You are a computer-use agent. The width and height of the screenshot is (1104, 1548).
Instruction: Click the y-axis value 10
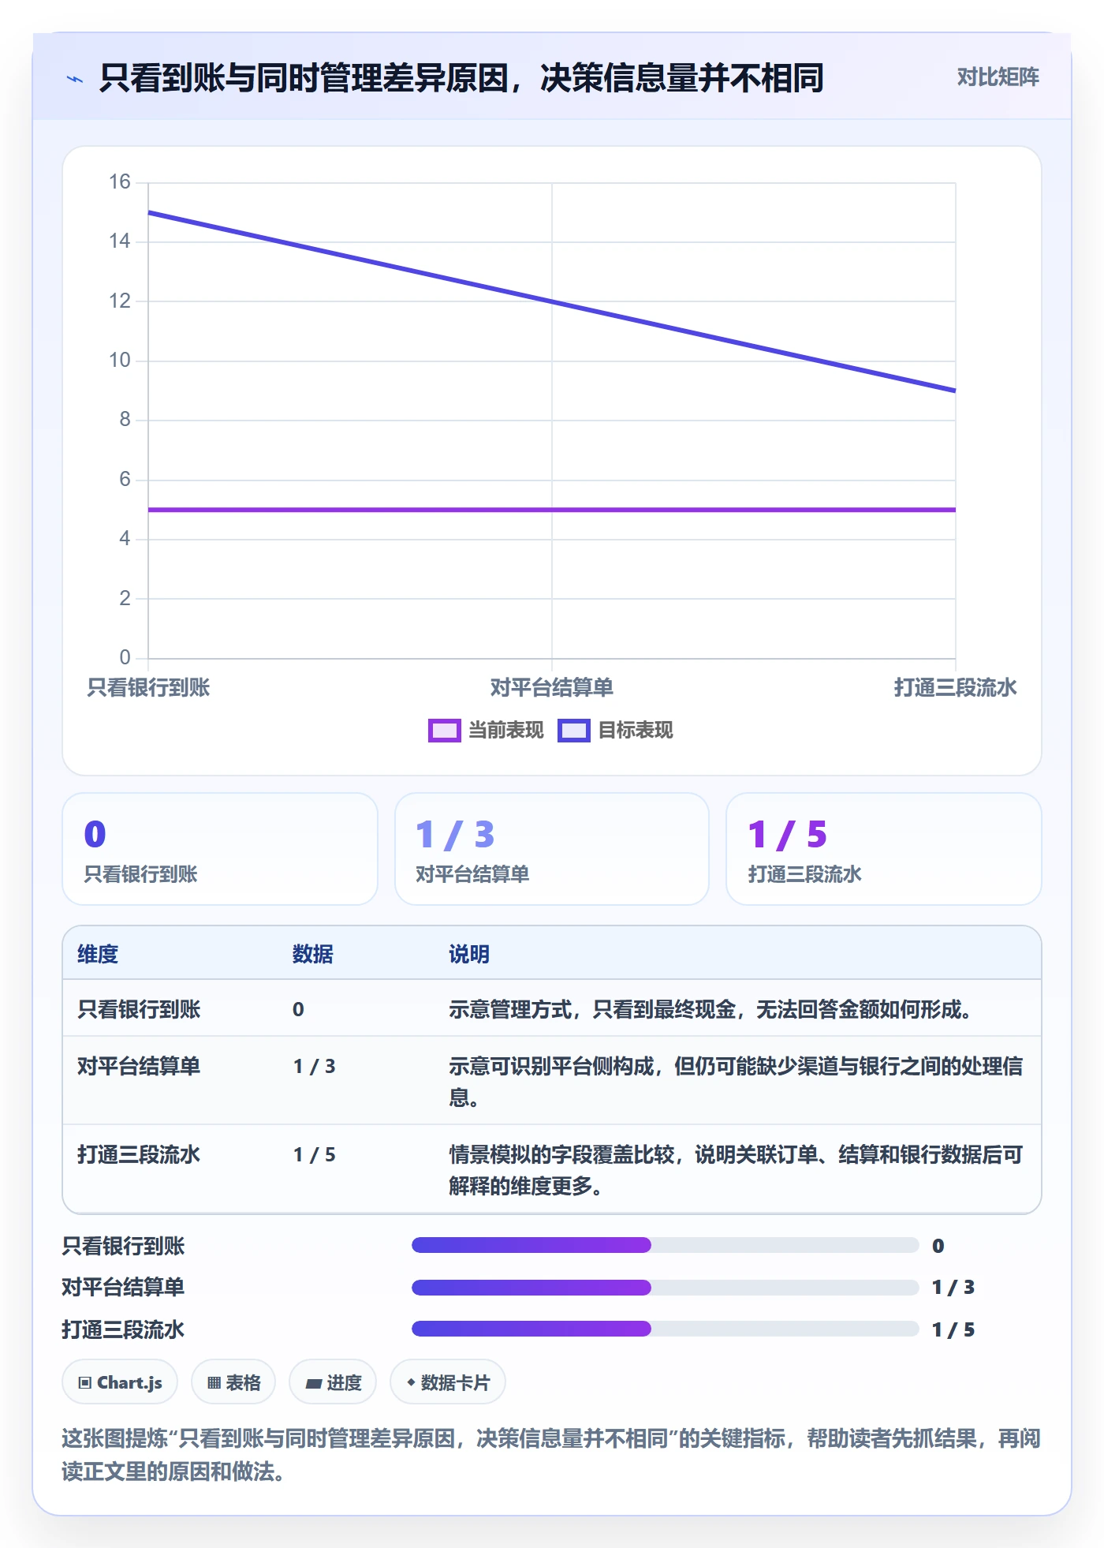click(x=120, y=361)
